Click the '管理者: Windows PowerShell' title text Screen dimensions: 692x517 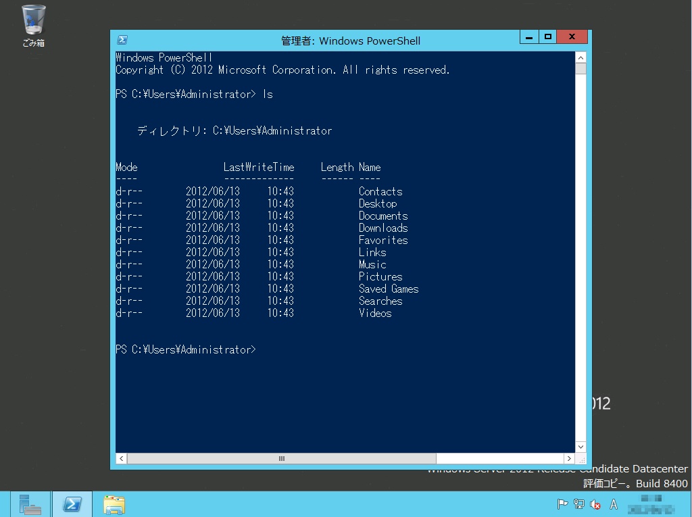tap(351, 41)
